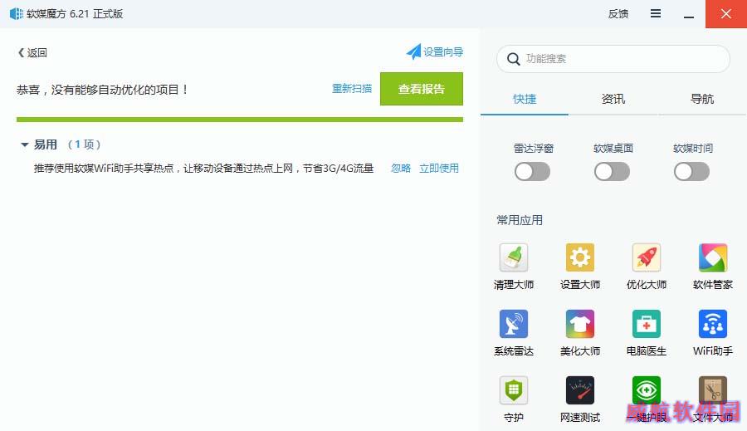The width and height of the screenshot is (747, 431).
Task: Click 重新扫描 link
Action: pos(352,89)
